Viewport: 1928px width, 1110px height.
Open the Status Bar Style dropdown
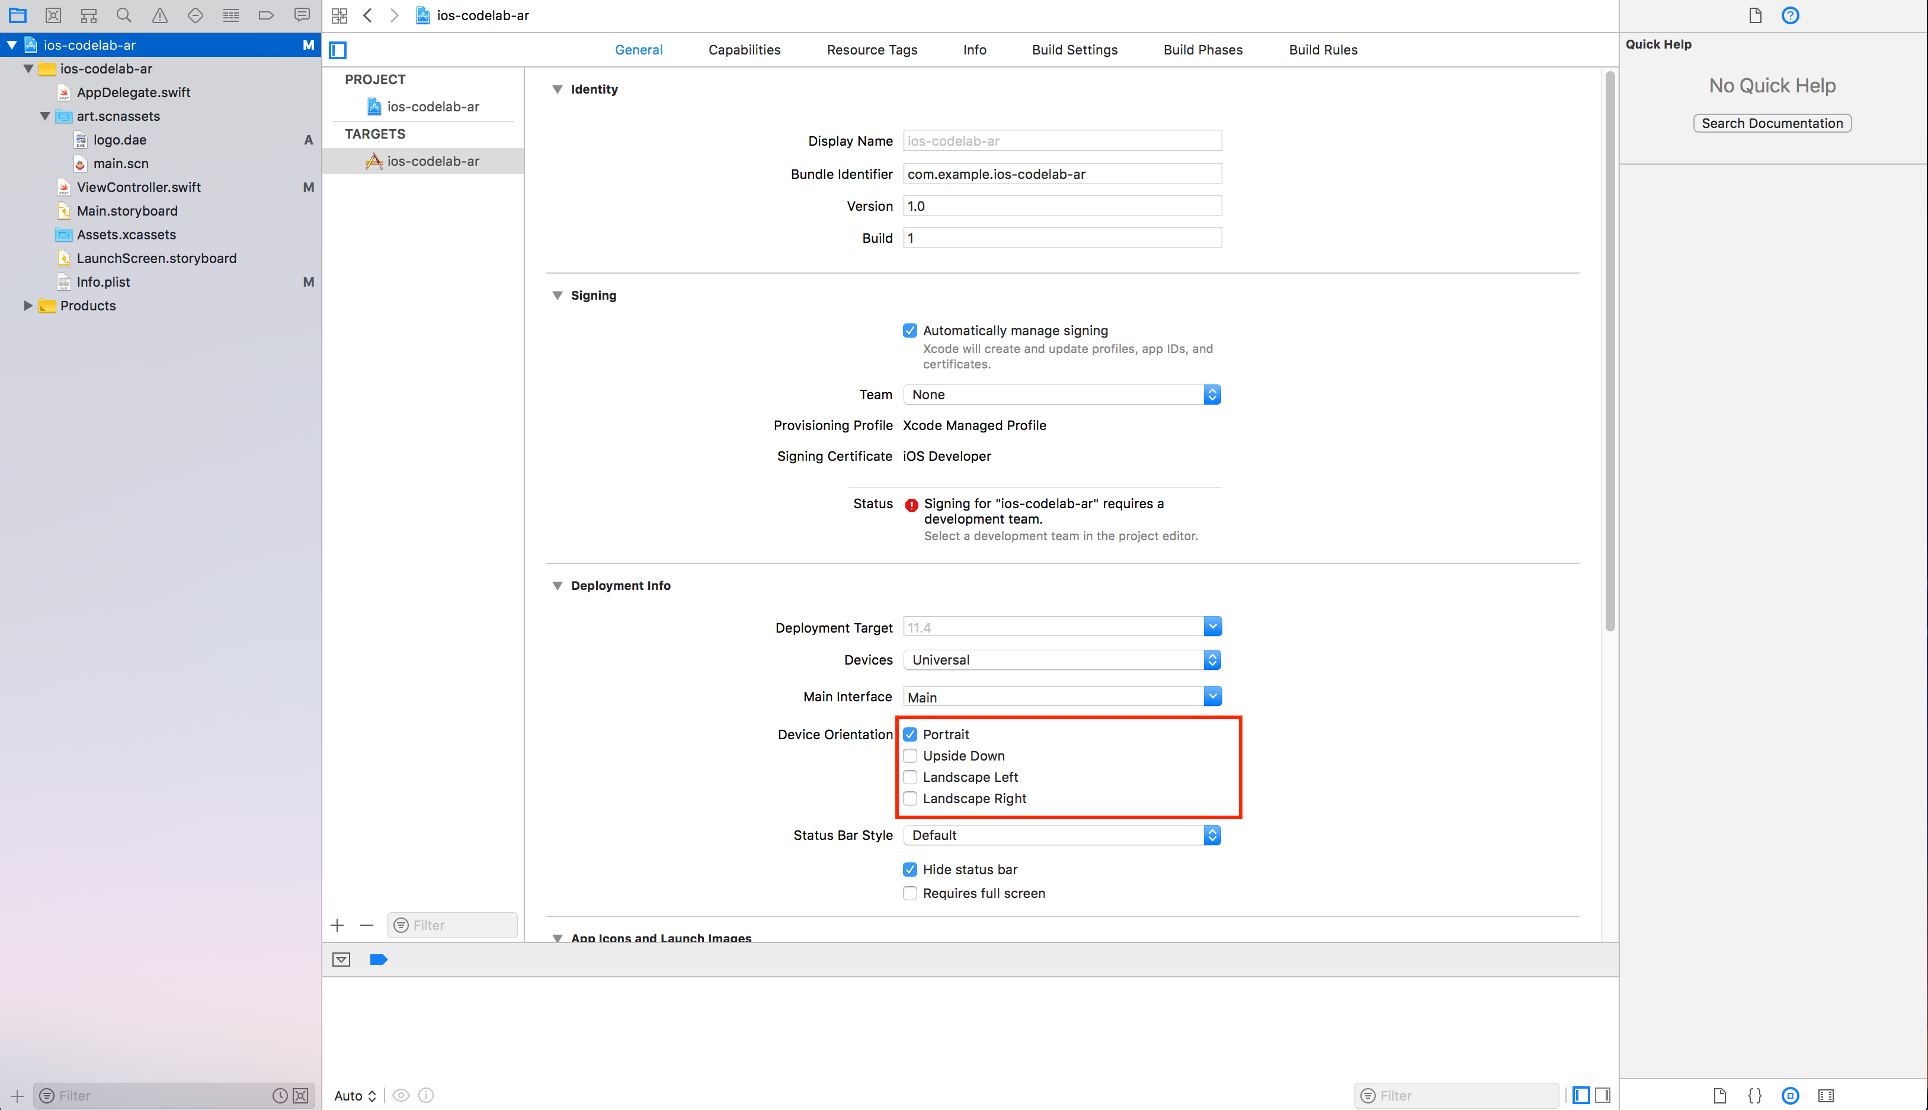click(1062, 835)
